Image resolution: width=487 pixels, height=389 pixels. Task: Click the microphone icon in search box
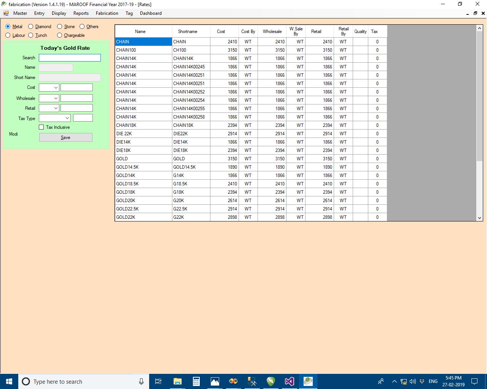[x=141, y=381]
